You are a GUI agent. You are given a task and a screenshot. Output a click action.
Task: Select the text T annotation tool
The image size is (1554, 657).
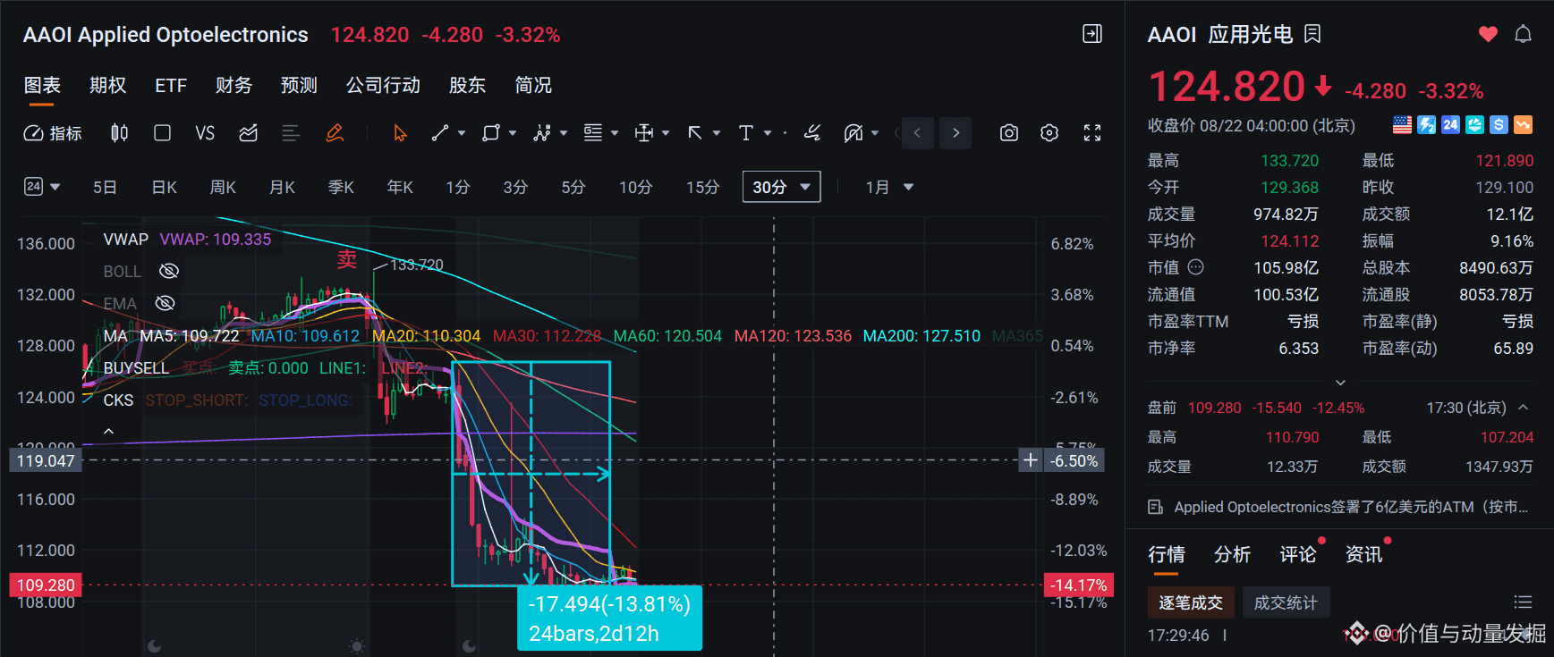pos(746,133)
